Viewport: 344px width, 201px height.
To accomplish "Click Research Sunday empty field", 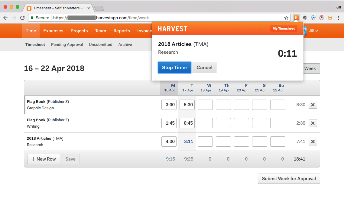I will point(278,142).
